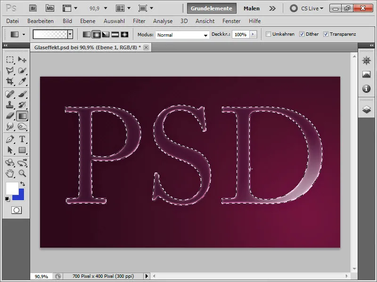Select the Sponge tool
Screen dimensions: 377x282
pyautogui.click(x=22, y=126)
